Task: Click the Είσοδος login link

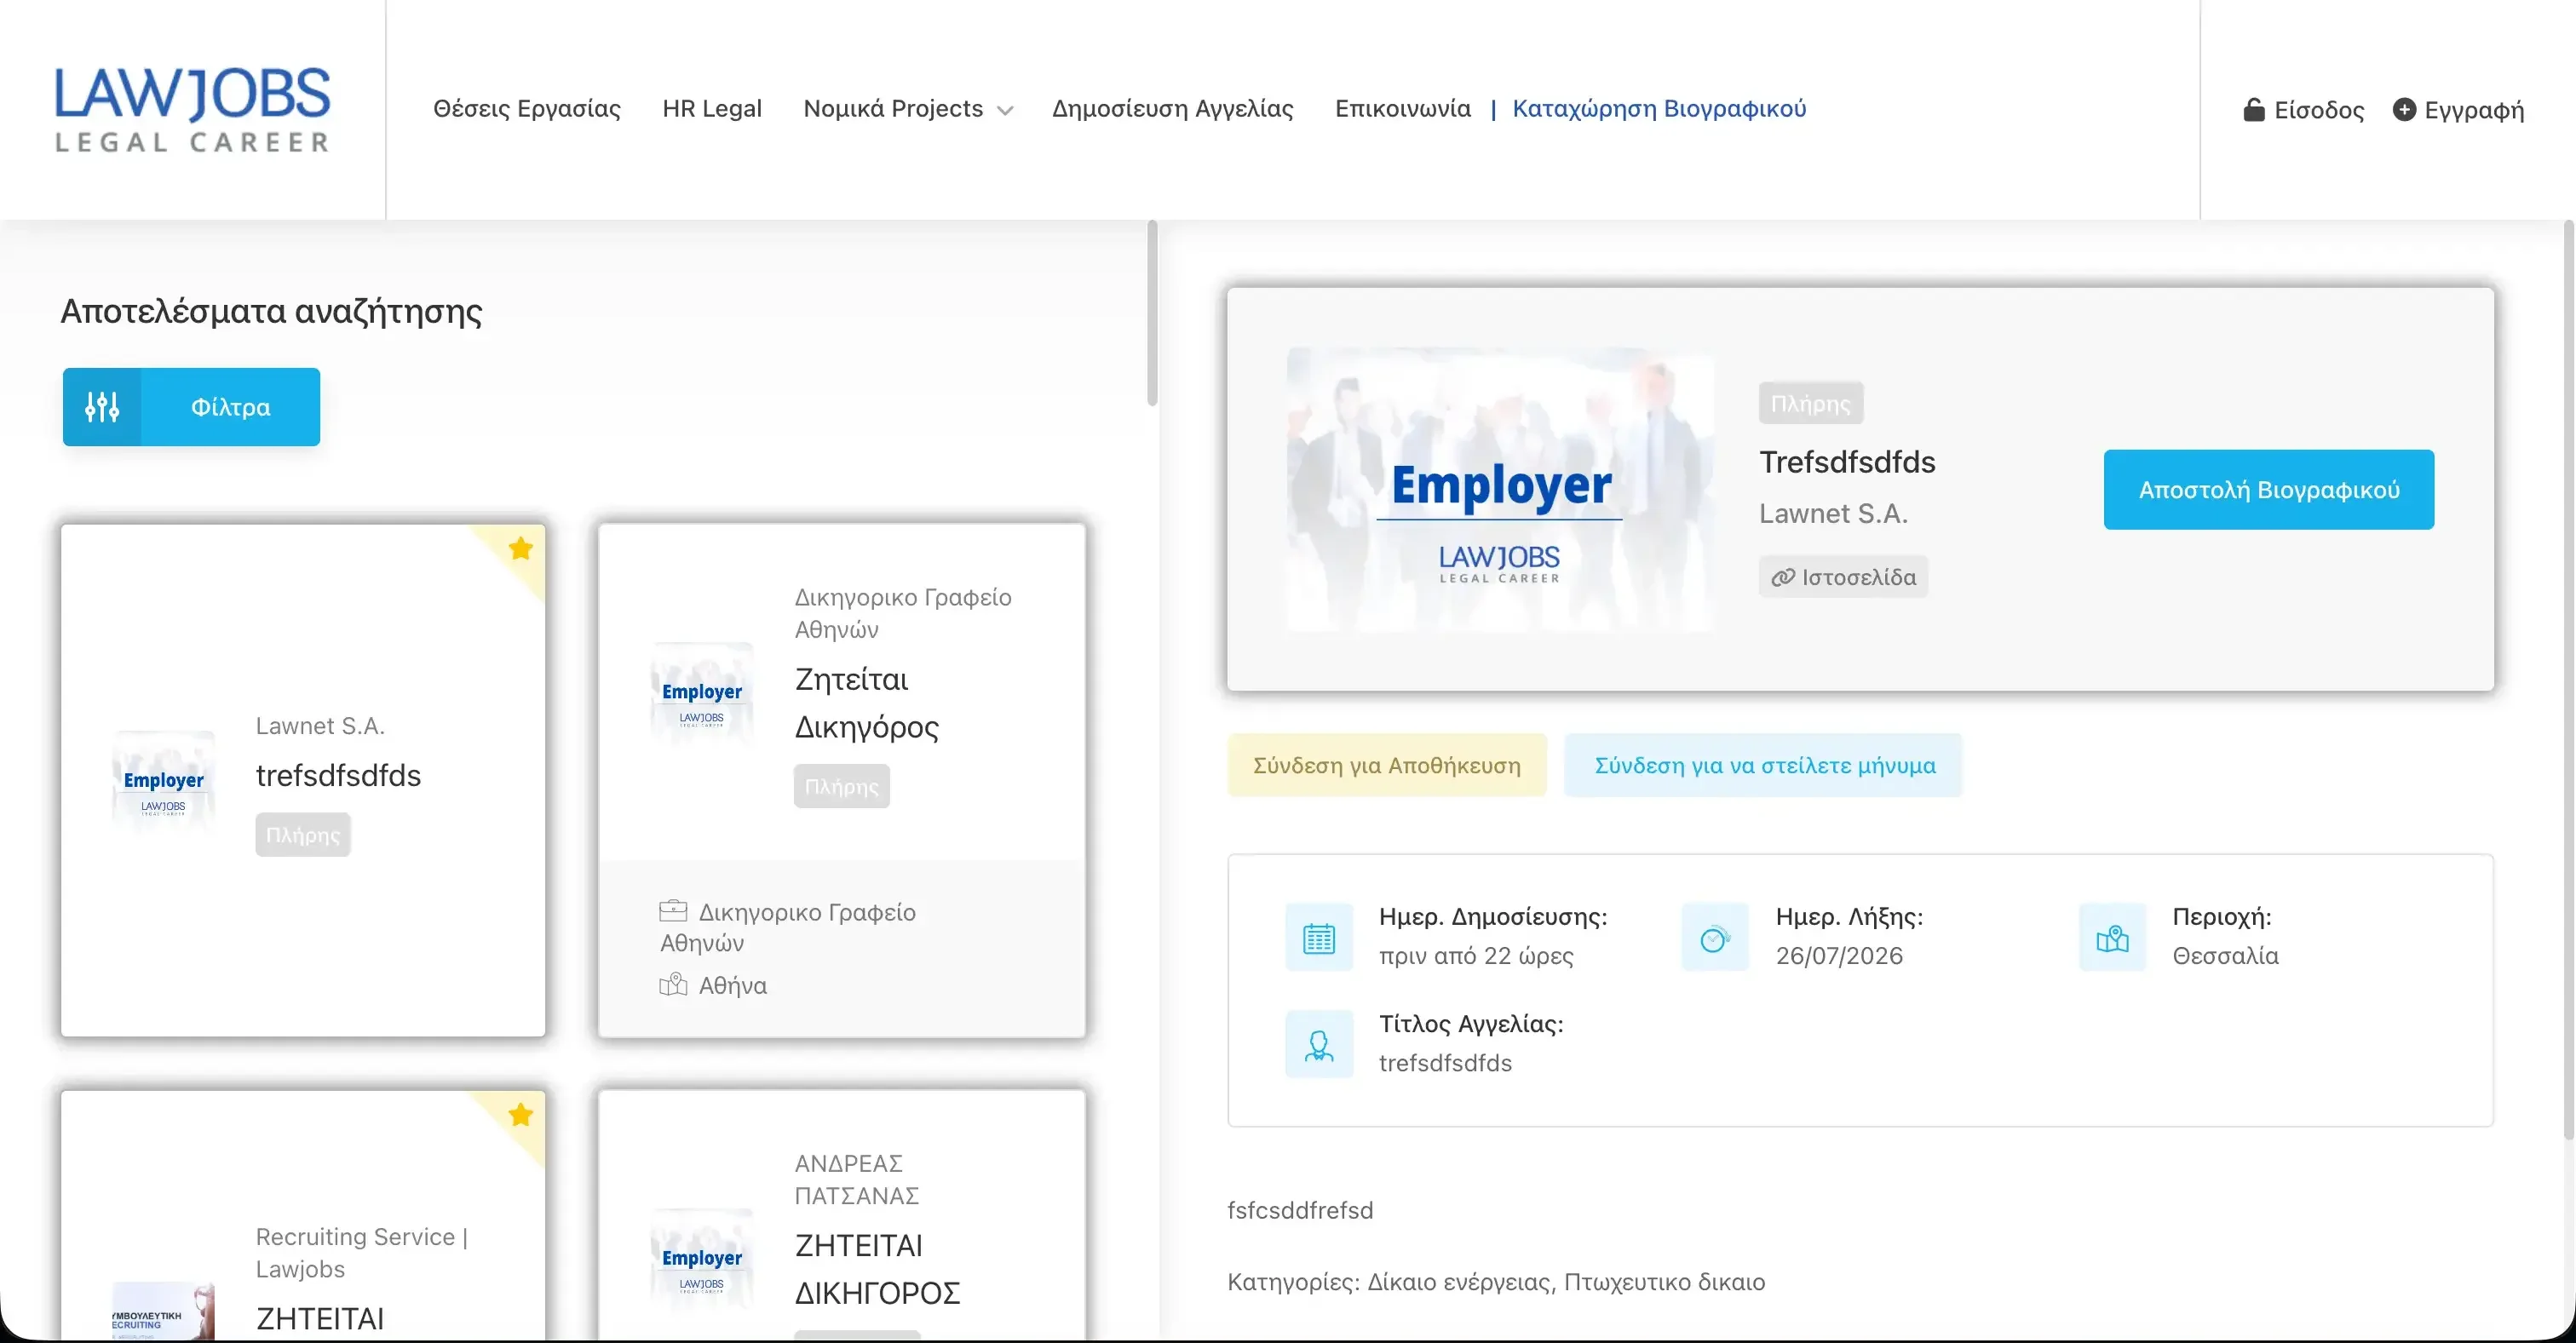Action: tap(2318, 110)
